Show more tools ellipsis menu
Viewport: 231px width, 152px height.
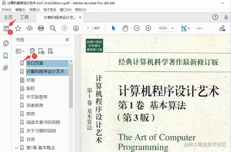(x=200, y=28)
